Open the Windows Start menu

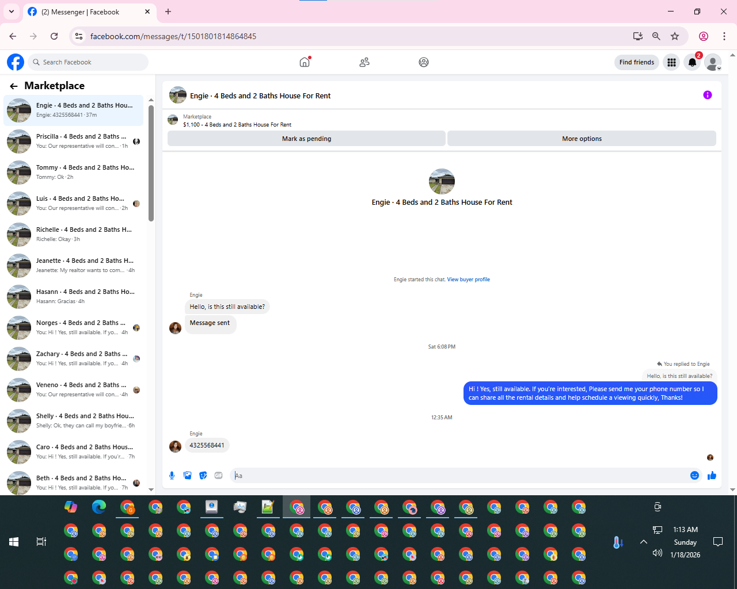point(14,542)
